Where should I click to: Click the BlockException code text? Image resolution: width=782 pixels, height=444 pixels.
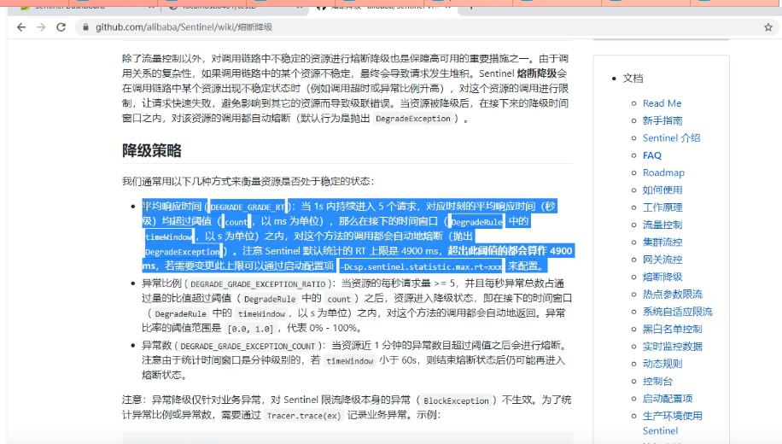point(456,400)
